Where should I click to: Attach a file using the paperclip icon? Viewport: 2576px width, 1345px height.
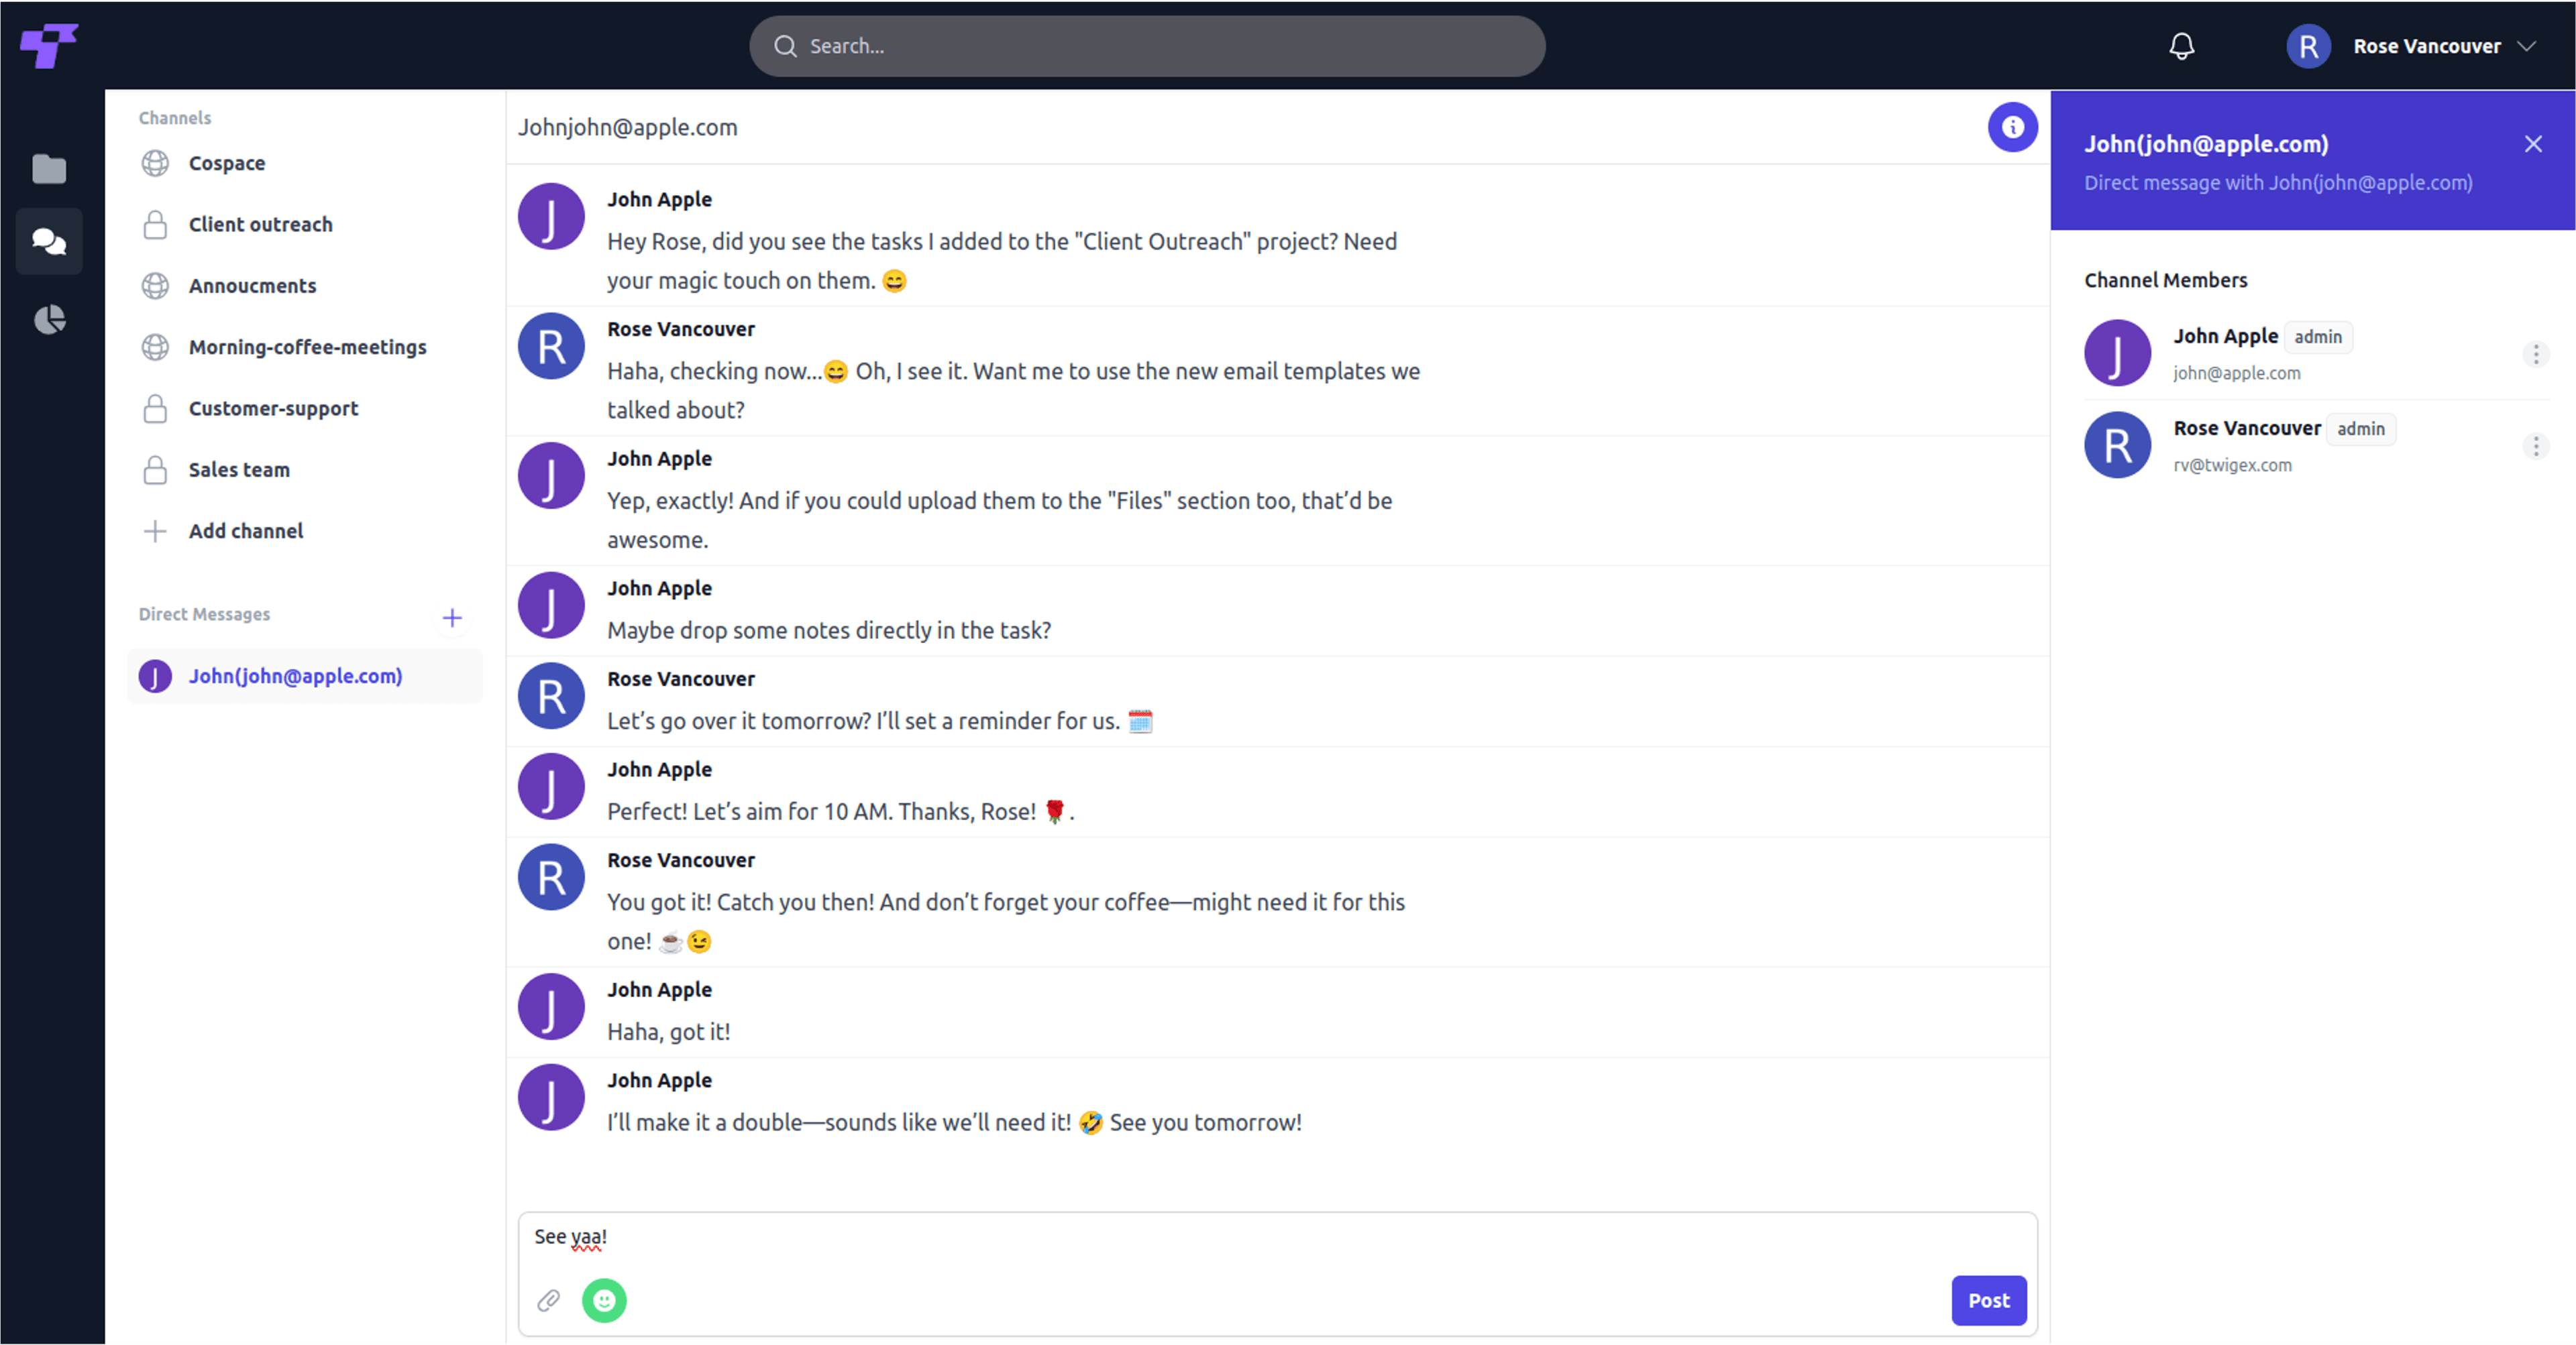[x=549, y=1300]
